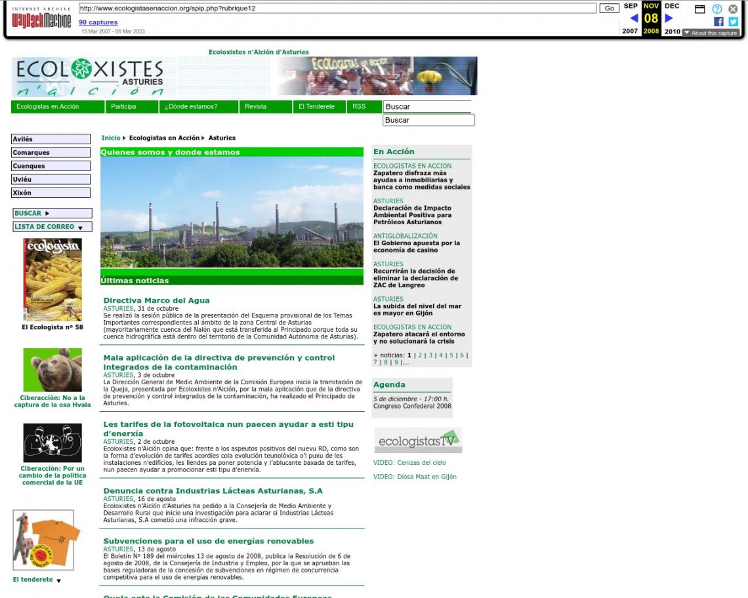Select the Revista menu item

pos(255,107)
